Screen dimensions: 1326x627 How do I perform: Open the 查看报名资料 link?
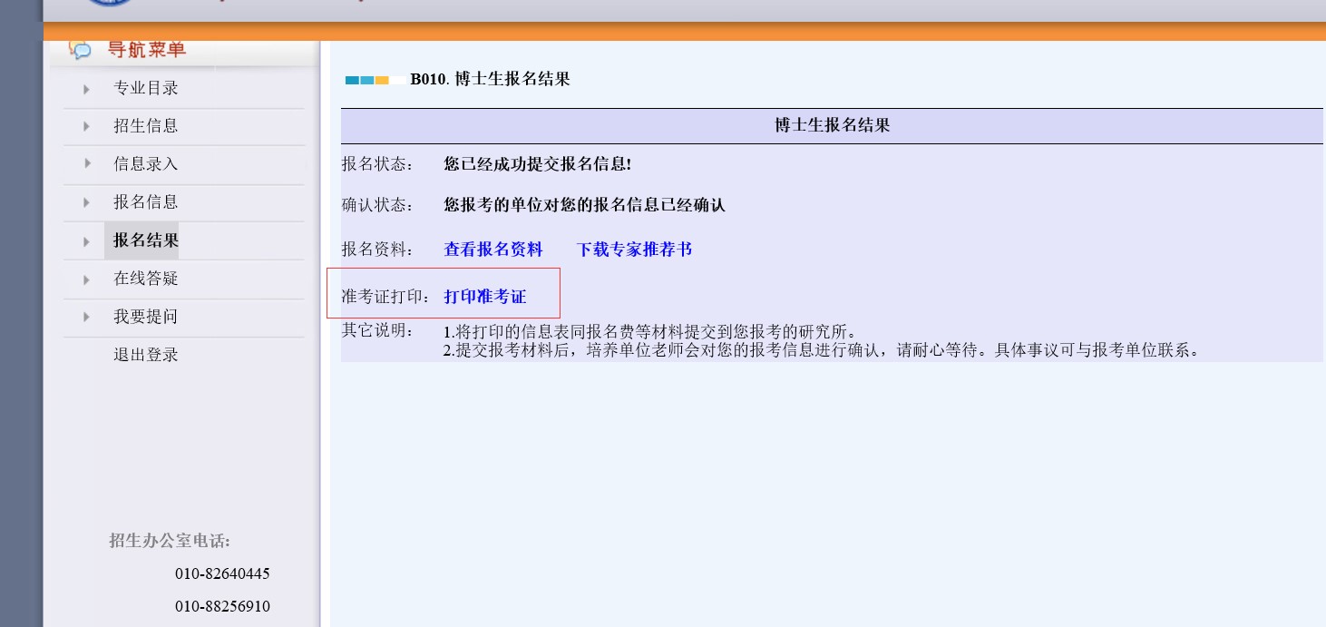[492, 250]
